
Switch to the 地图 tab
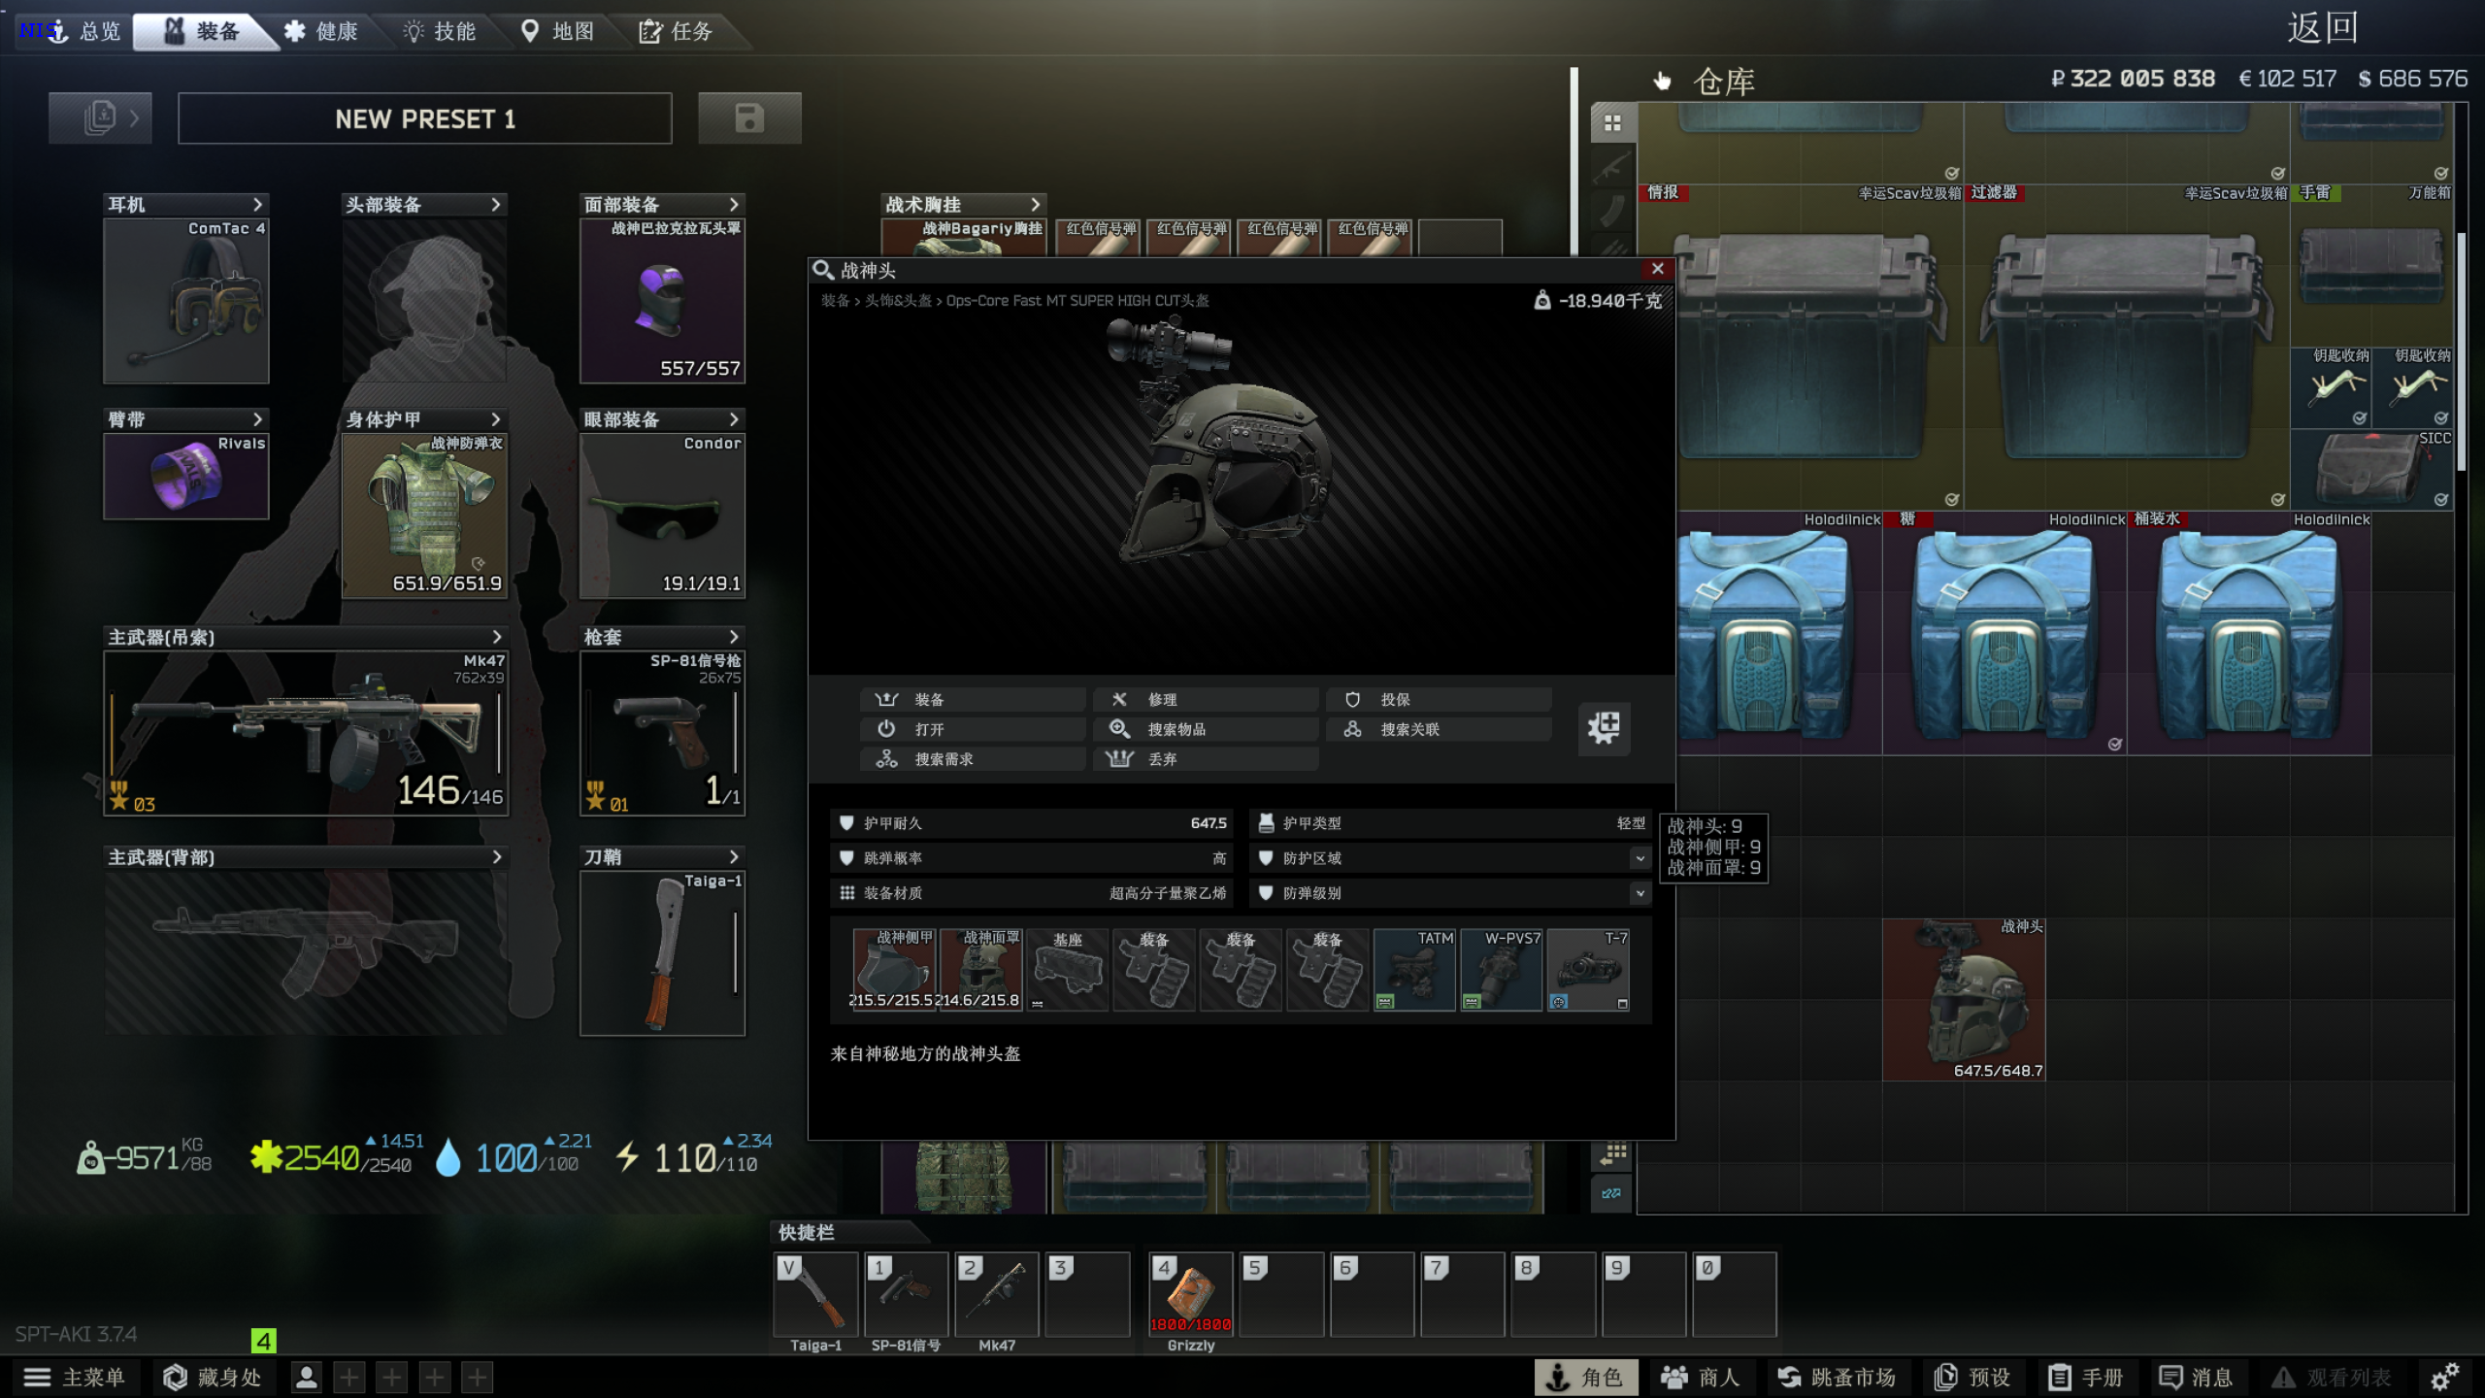point(558,31)
